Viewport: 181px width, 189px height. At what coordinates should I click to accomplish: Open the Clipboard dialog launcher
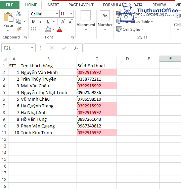(26, 37)
